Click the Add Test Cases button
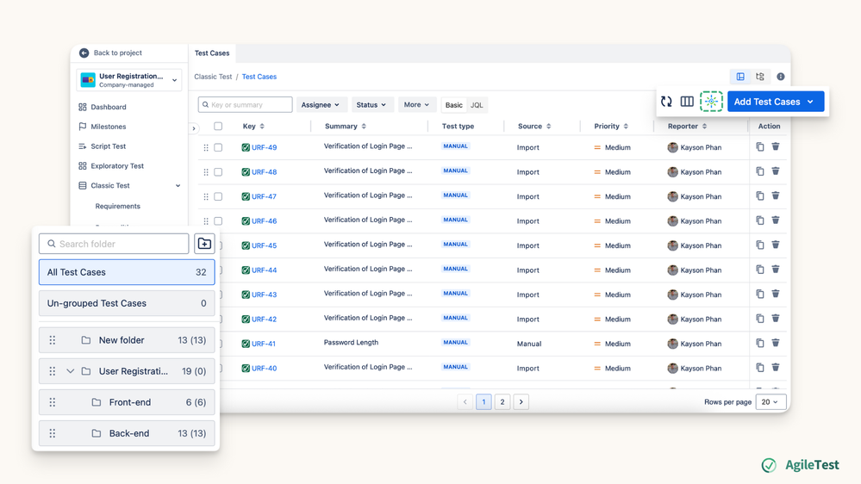This screenshot has height=484, width=861. (x=776, y=102)
